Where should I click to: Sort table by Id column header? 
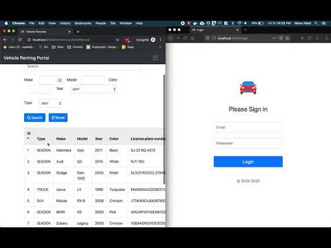(x=29, y=136)
